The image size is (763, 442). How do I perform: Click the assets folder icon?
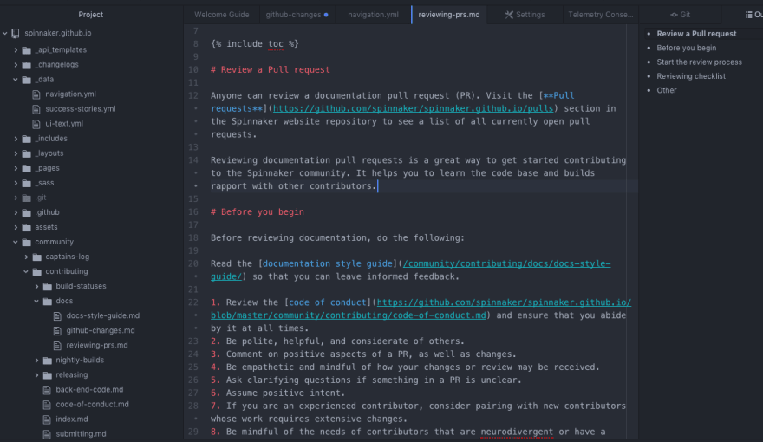pos(27,227)
